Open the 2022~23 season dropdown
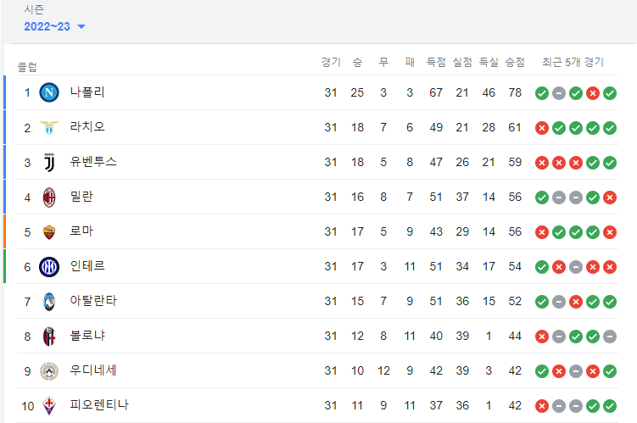Viewport: 637px width, 423px height. click(54, 26)
